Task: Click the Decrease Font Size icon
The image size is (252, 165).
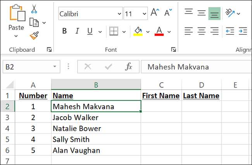Action: (x=168, y=14)
